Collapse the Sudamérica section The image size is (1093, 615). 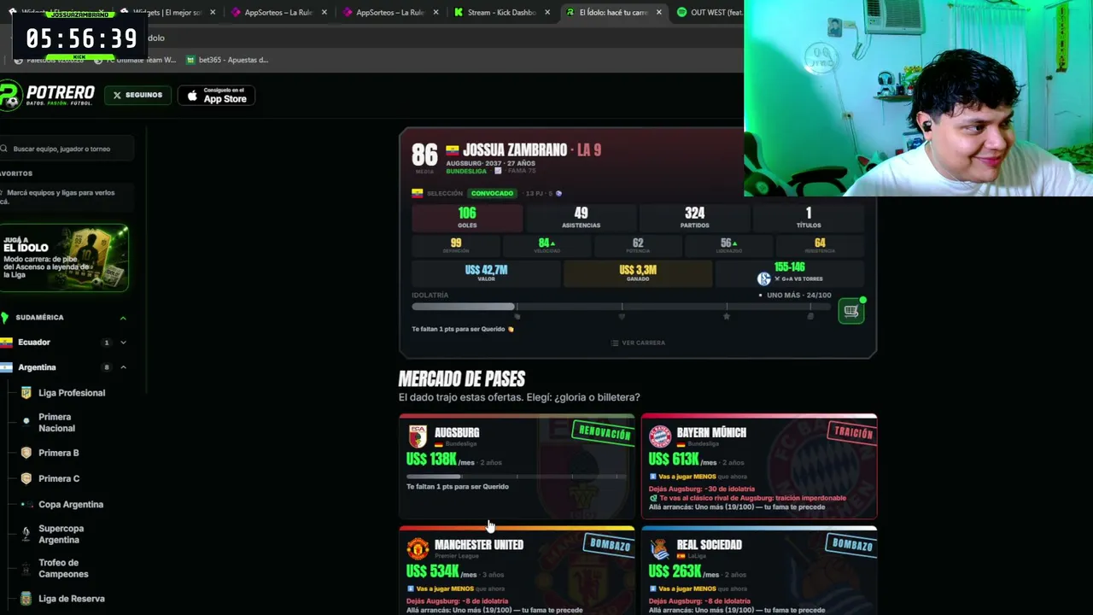(123, 318)
